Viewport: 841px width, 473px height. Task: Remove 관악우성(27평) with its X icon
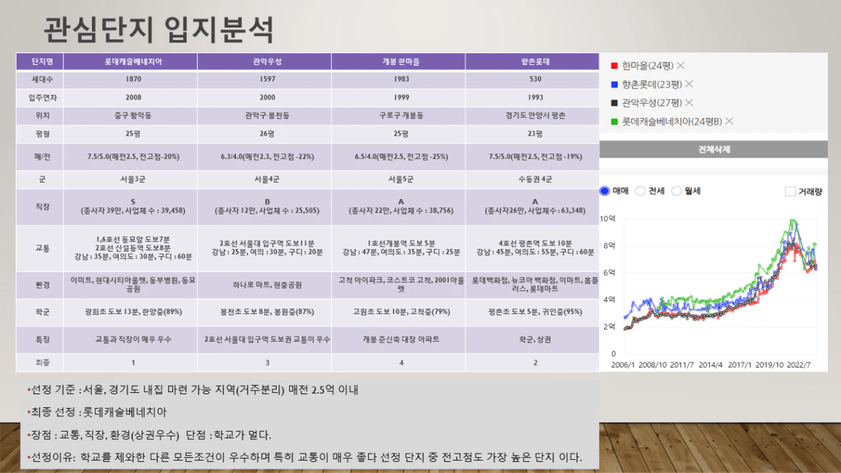689,103
